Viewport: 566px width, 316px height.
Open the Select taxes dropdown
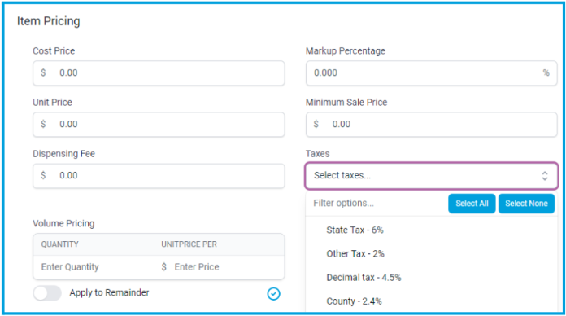(x=431, y=176)
